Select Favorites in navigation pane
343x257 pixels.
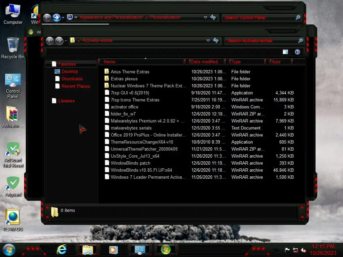pos(67,64)
